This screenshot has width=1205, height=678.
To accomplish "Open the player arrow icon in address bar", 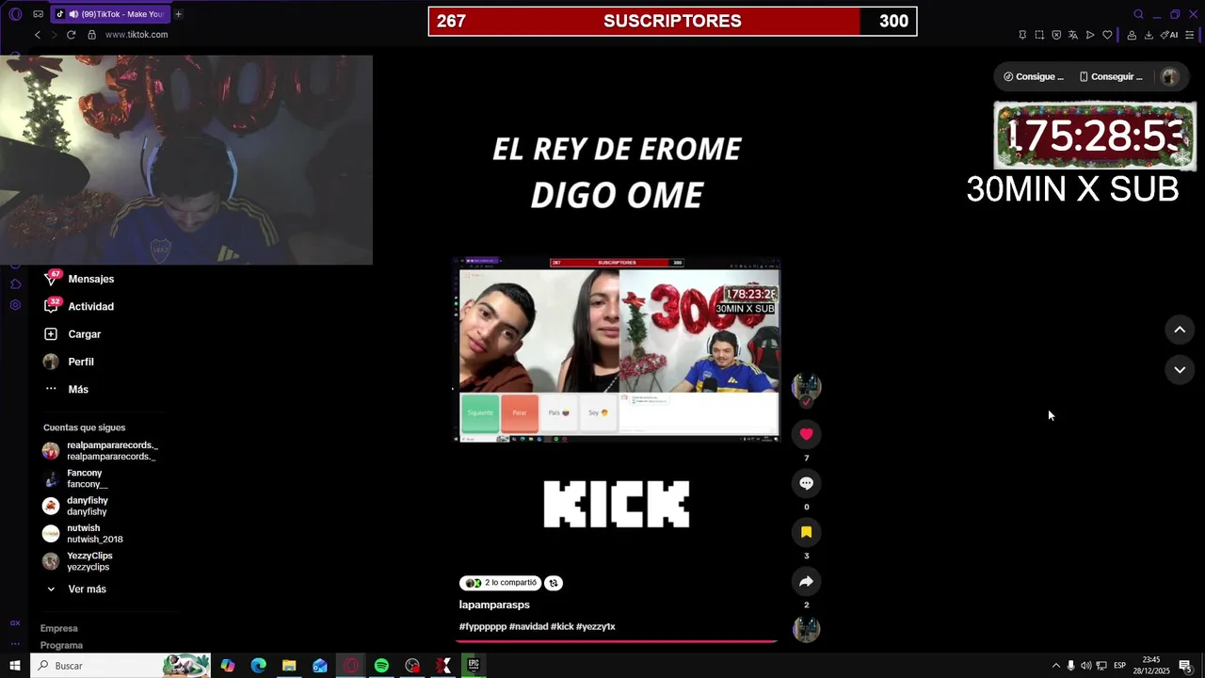I will [1090, 35].
